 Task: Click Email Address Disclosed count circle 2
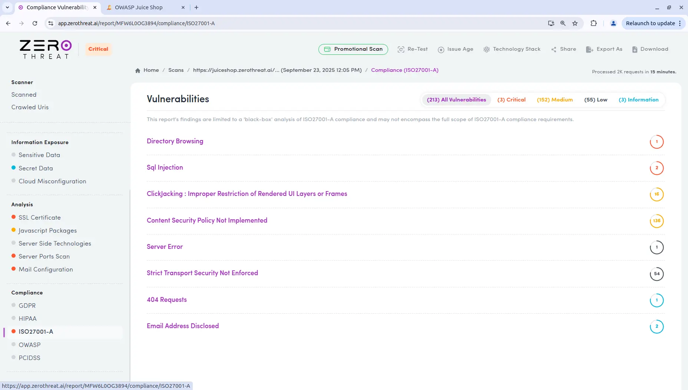[x=656, y=327]
